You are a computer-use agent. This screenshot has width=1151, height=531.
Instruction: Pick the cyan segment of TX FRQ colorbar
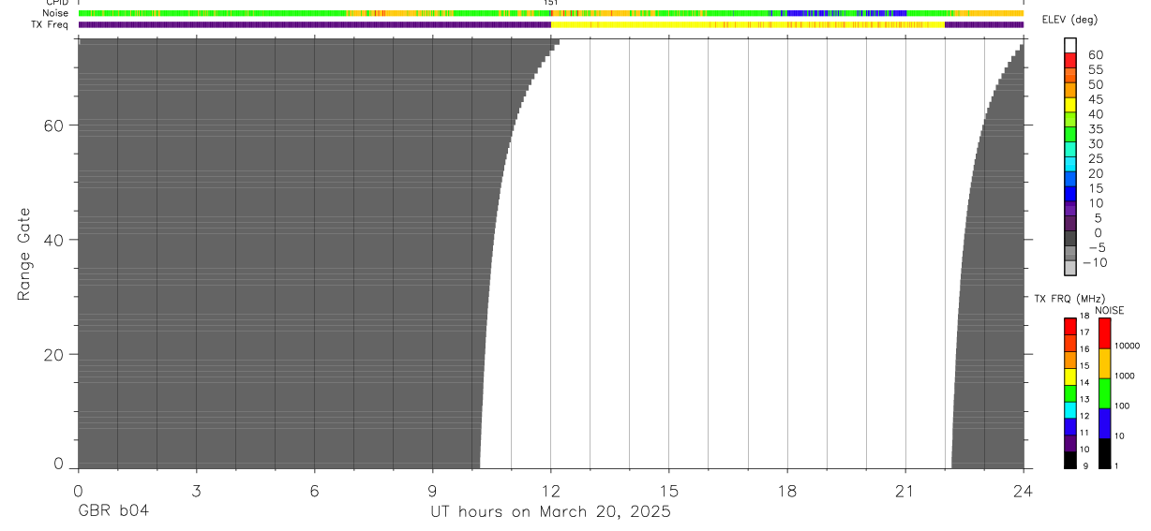[x=1070, y=410]
